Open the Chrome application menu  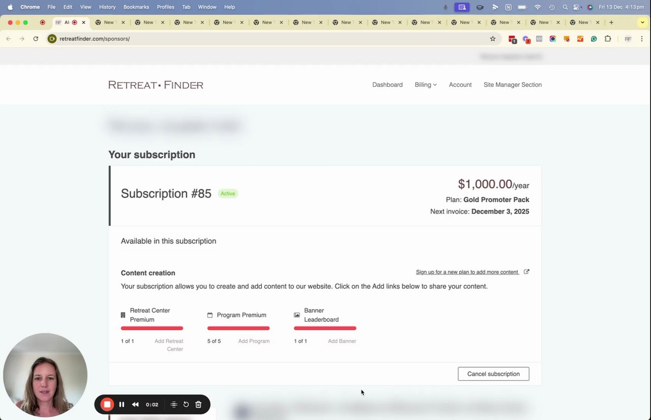pos(30,7)
